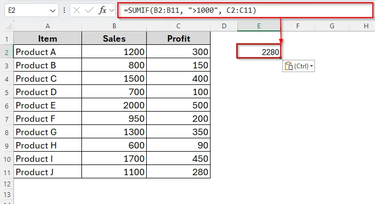Select column F header
Viewport: 375px width, 204px height.
coord(297,26)
